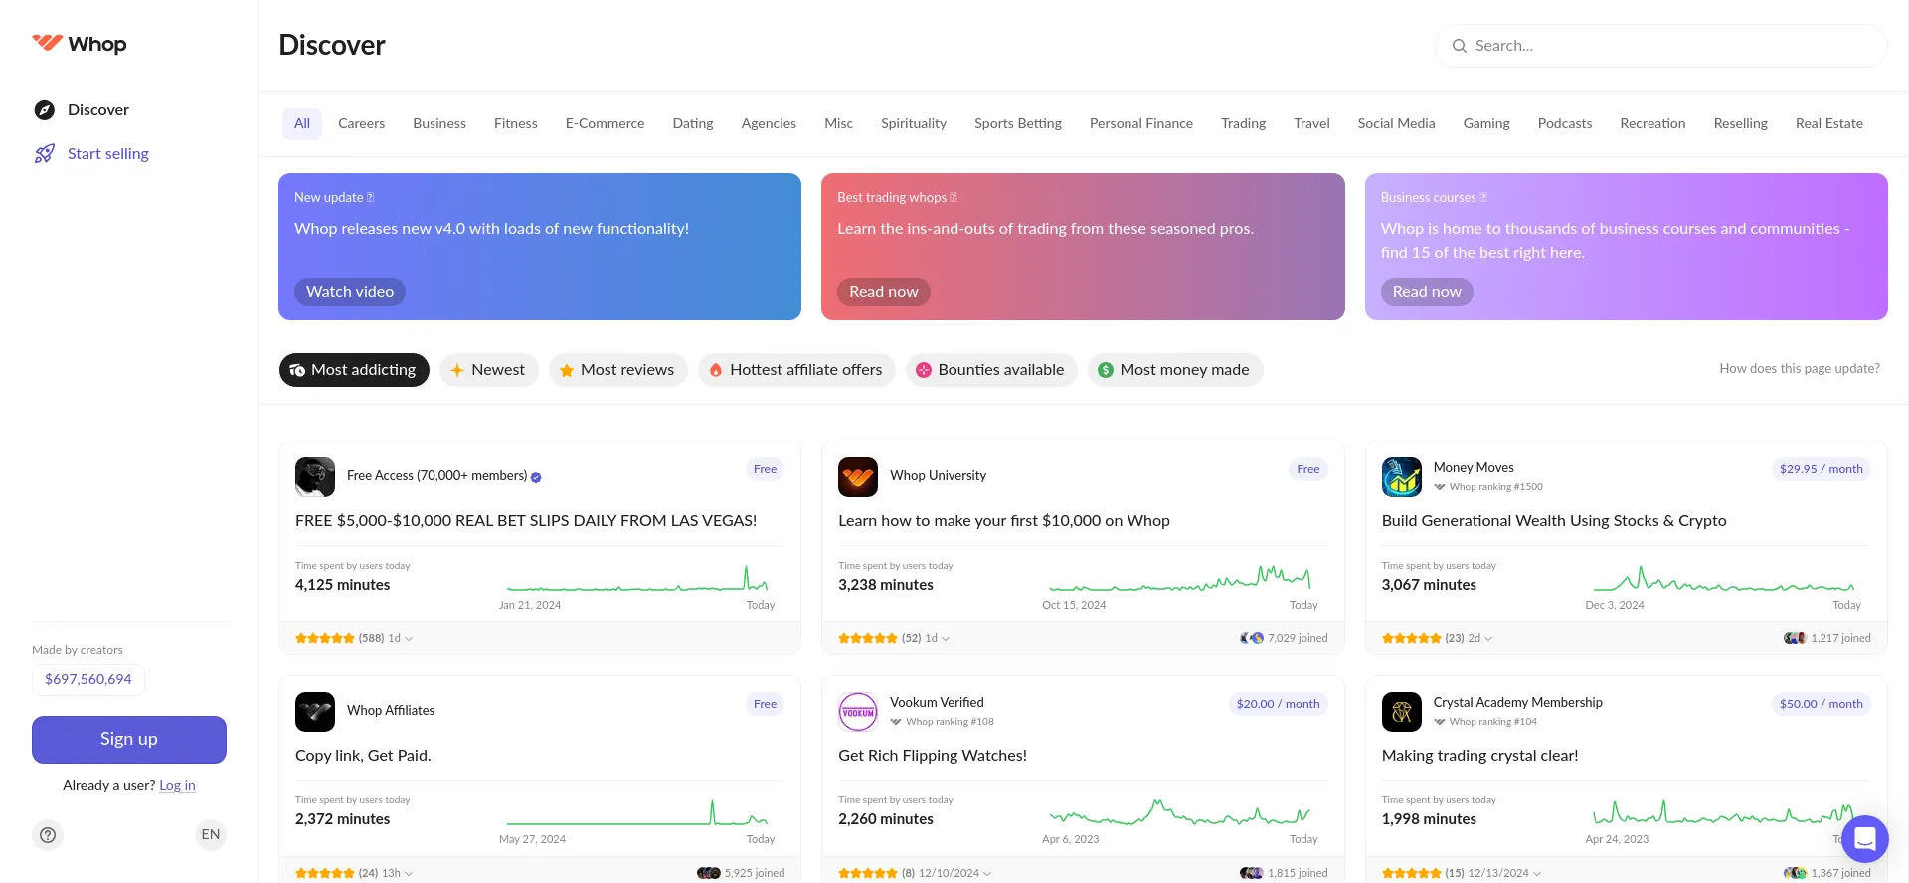Filter by Most reviews
Viewport: 1909px width, 883px height.
click(x=618, y=370)
